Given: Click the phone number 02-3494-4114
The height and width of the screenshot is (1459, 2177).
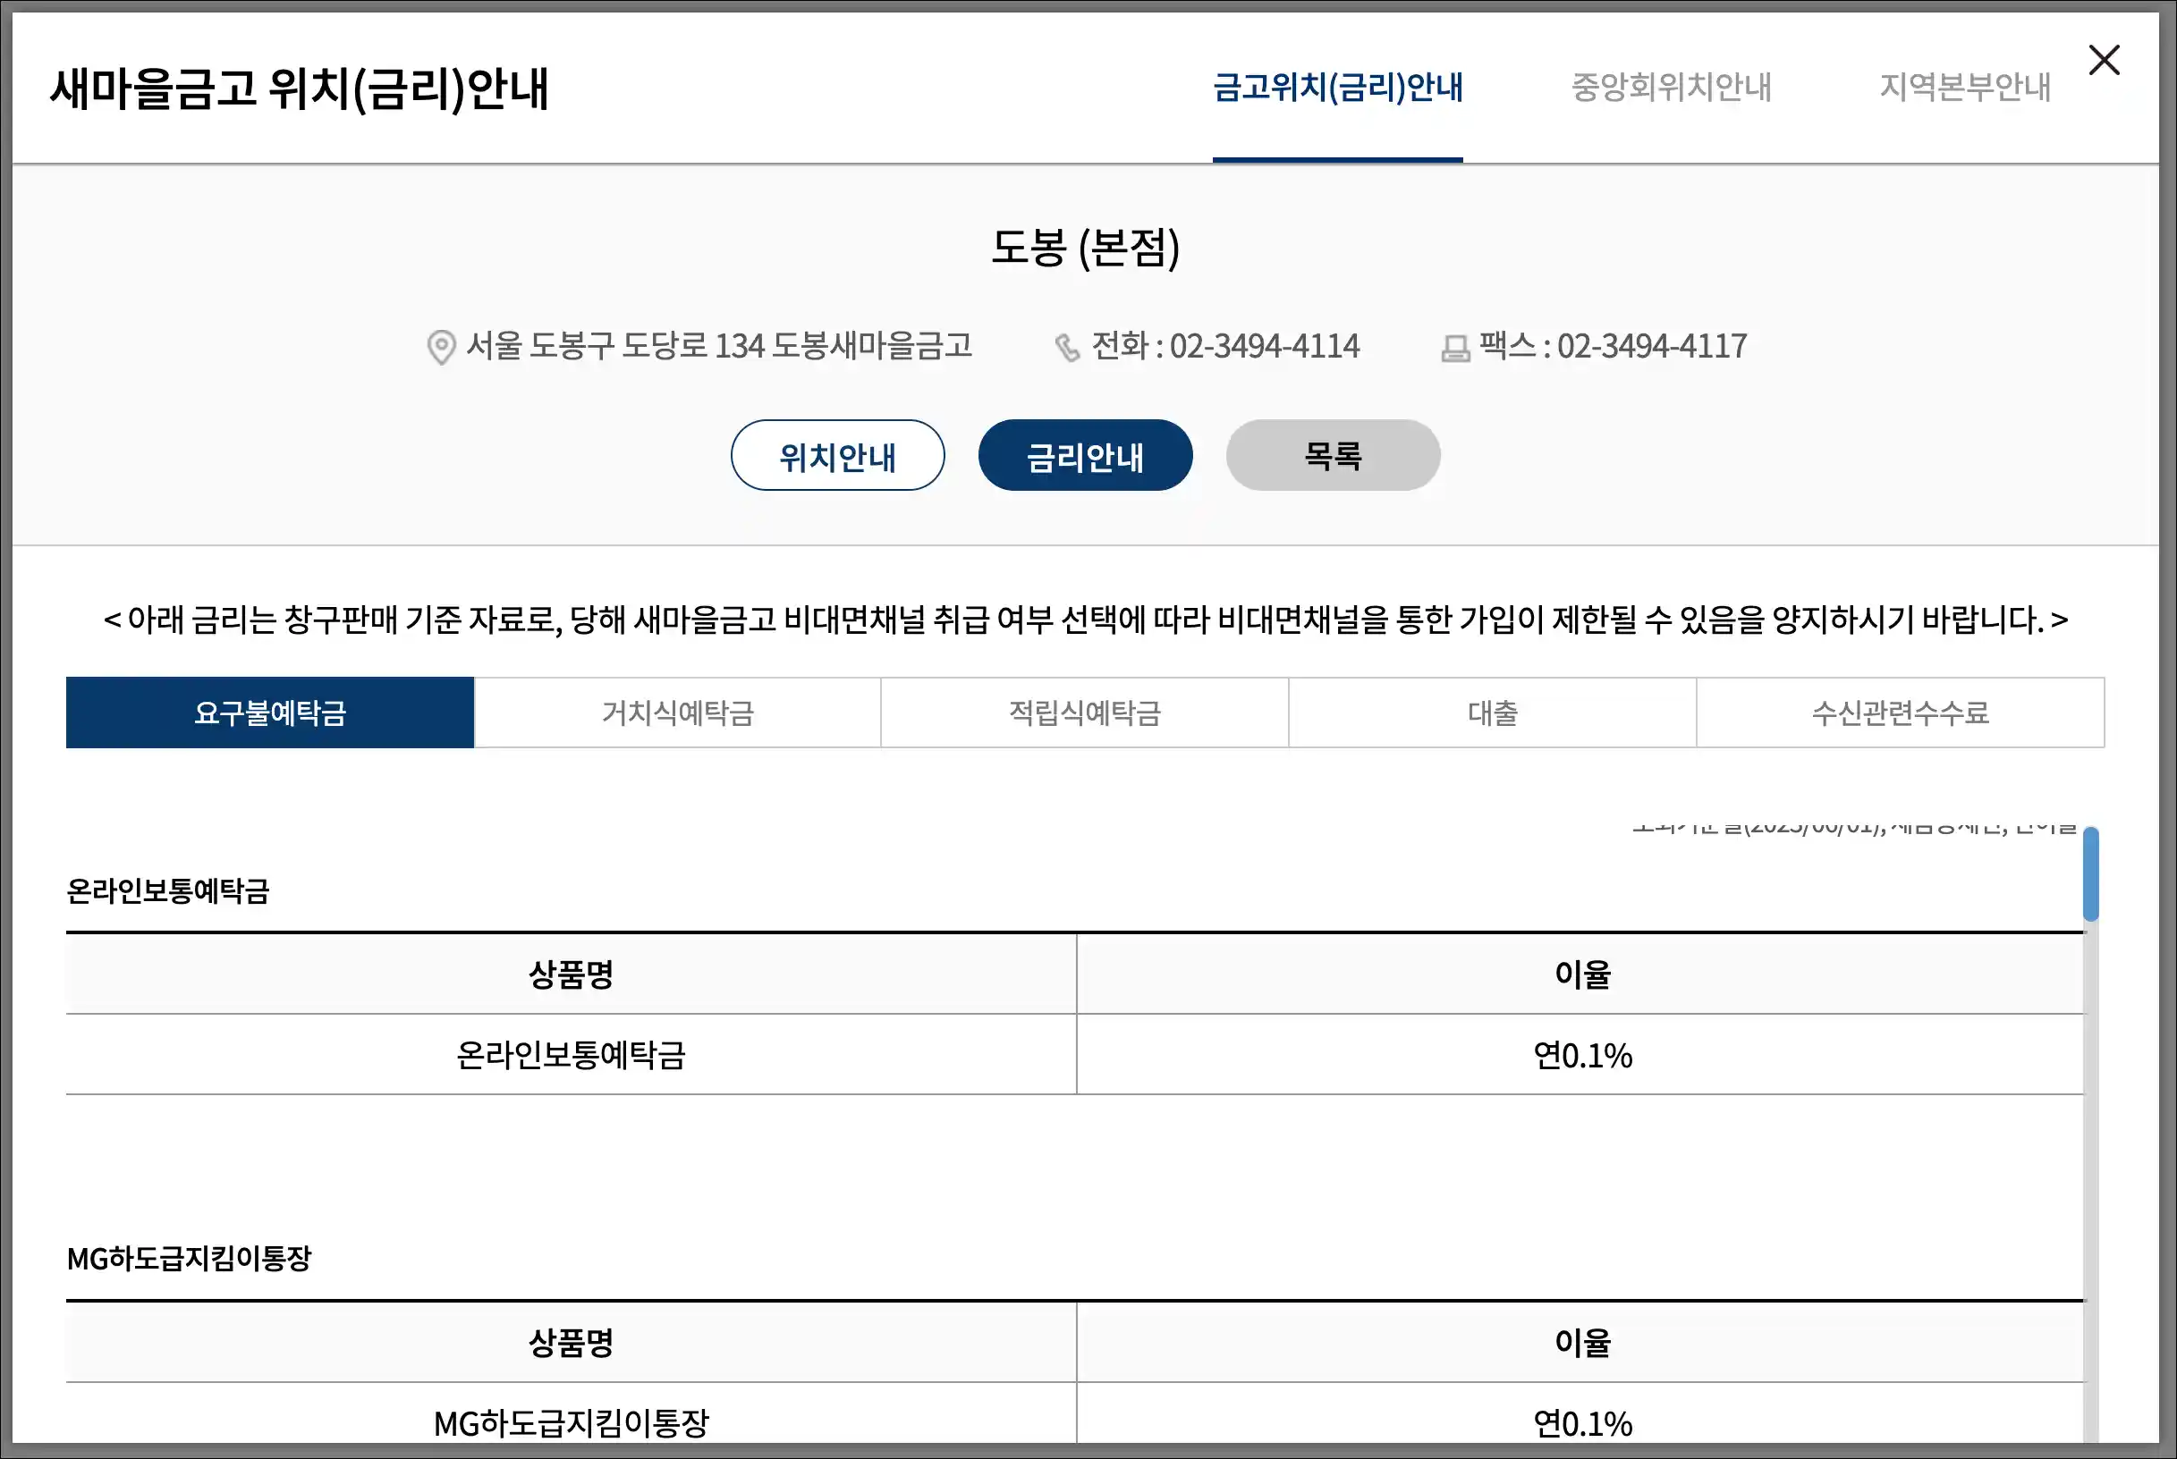Looking at the screenshot, I should point(1264,346).
